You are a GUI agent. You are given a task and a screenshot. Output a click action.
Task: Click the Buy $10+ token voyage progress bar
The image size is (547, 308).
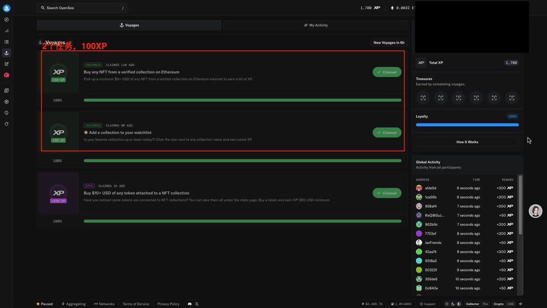[x=243, y=221]
